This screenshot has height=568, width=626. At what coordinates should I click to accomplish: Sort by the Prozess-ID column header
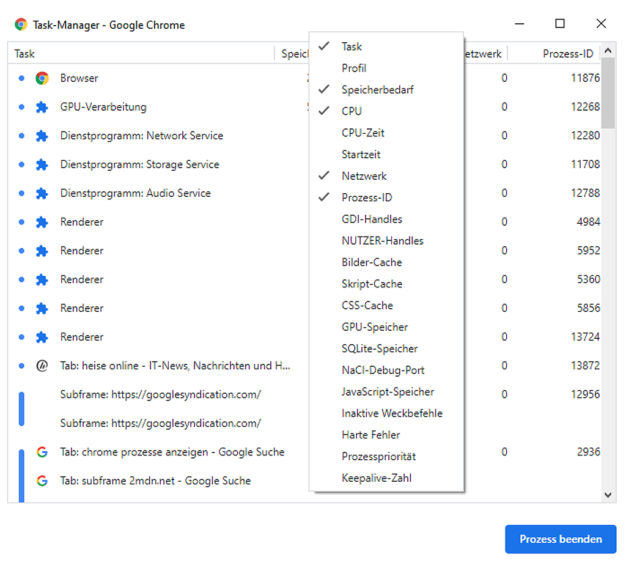pyautogui.click(x=567, y=54)
